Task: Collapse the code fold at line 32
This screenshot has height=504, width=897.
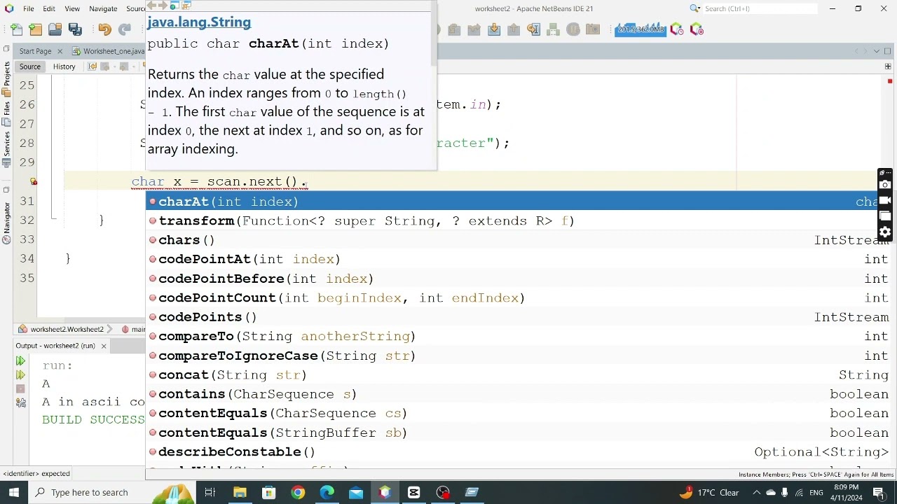Action: click(x=54, y=219)
